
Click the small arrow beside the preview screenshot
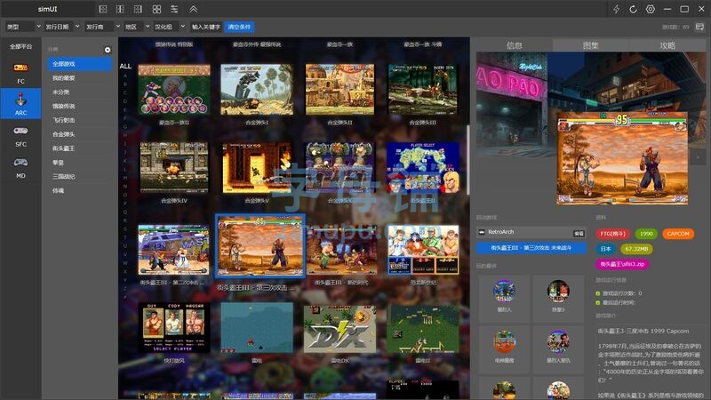pos(699,157)
